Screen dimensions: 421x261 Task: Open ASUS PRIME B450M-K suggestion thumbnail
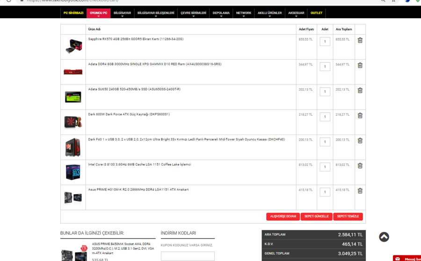74,253
